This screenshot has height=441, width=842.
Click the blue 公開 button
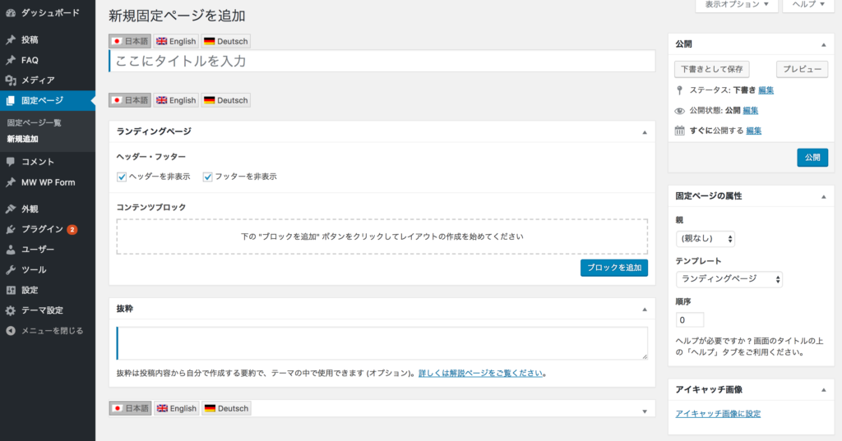tap(812, 158)
